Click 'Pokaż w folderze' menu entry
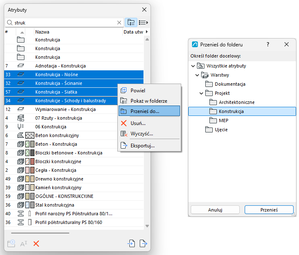Image resolution: width=299 pixels, height=255 pixels. click(149, 101)
